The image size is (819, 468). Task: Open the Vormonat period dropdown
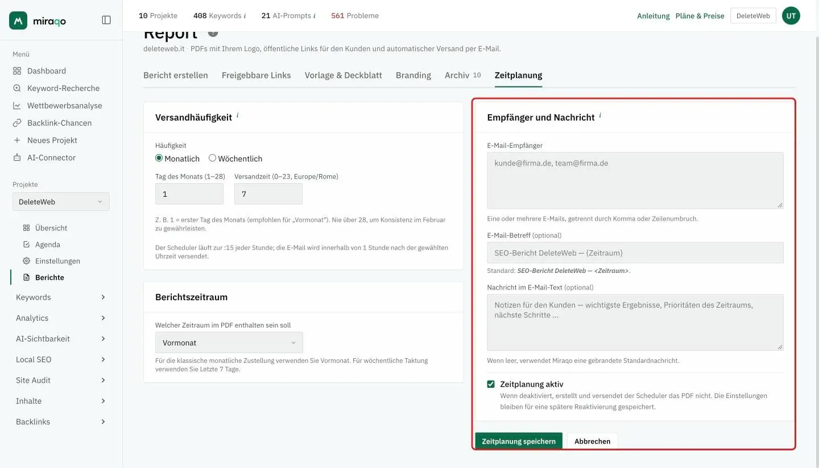click(x=229, y=343)
